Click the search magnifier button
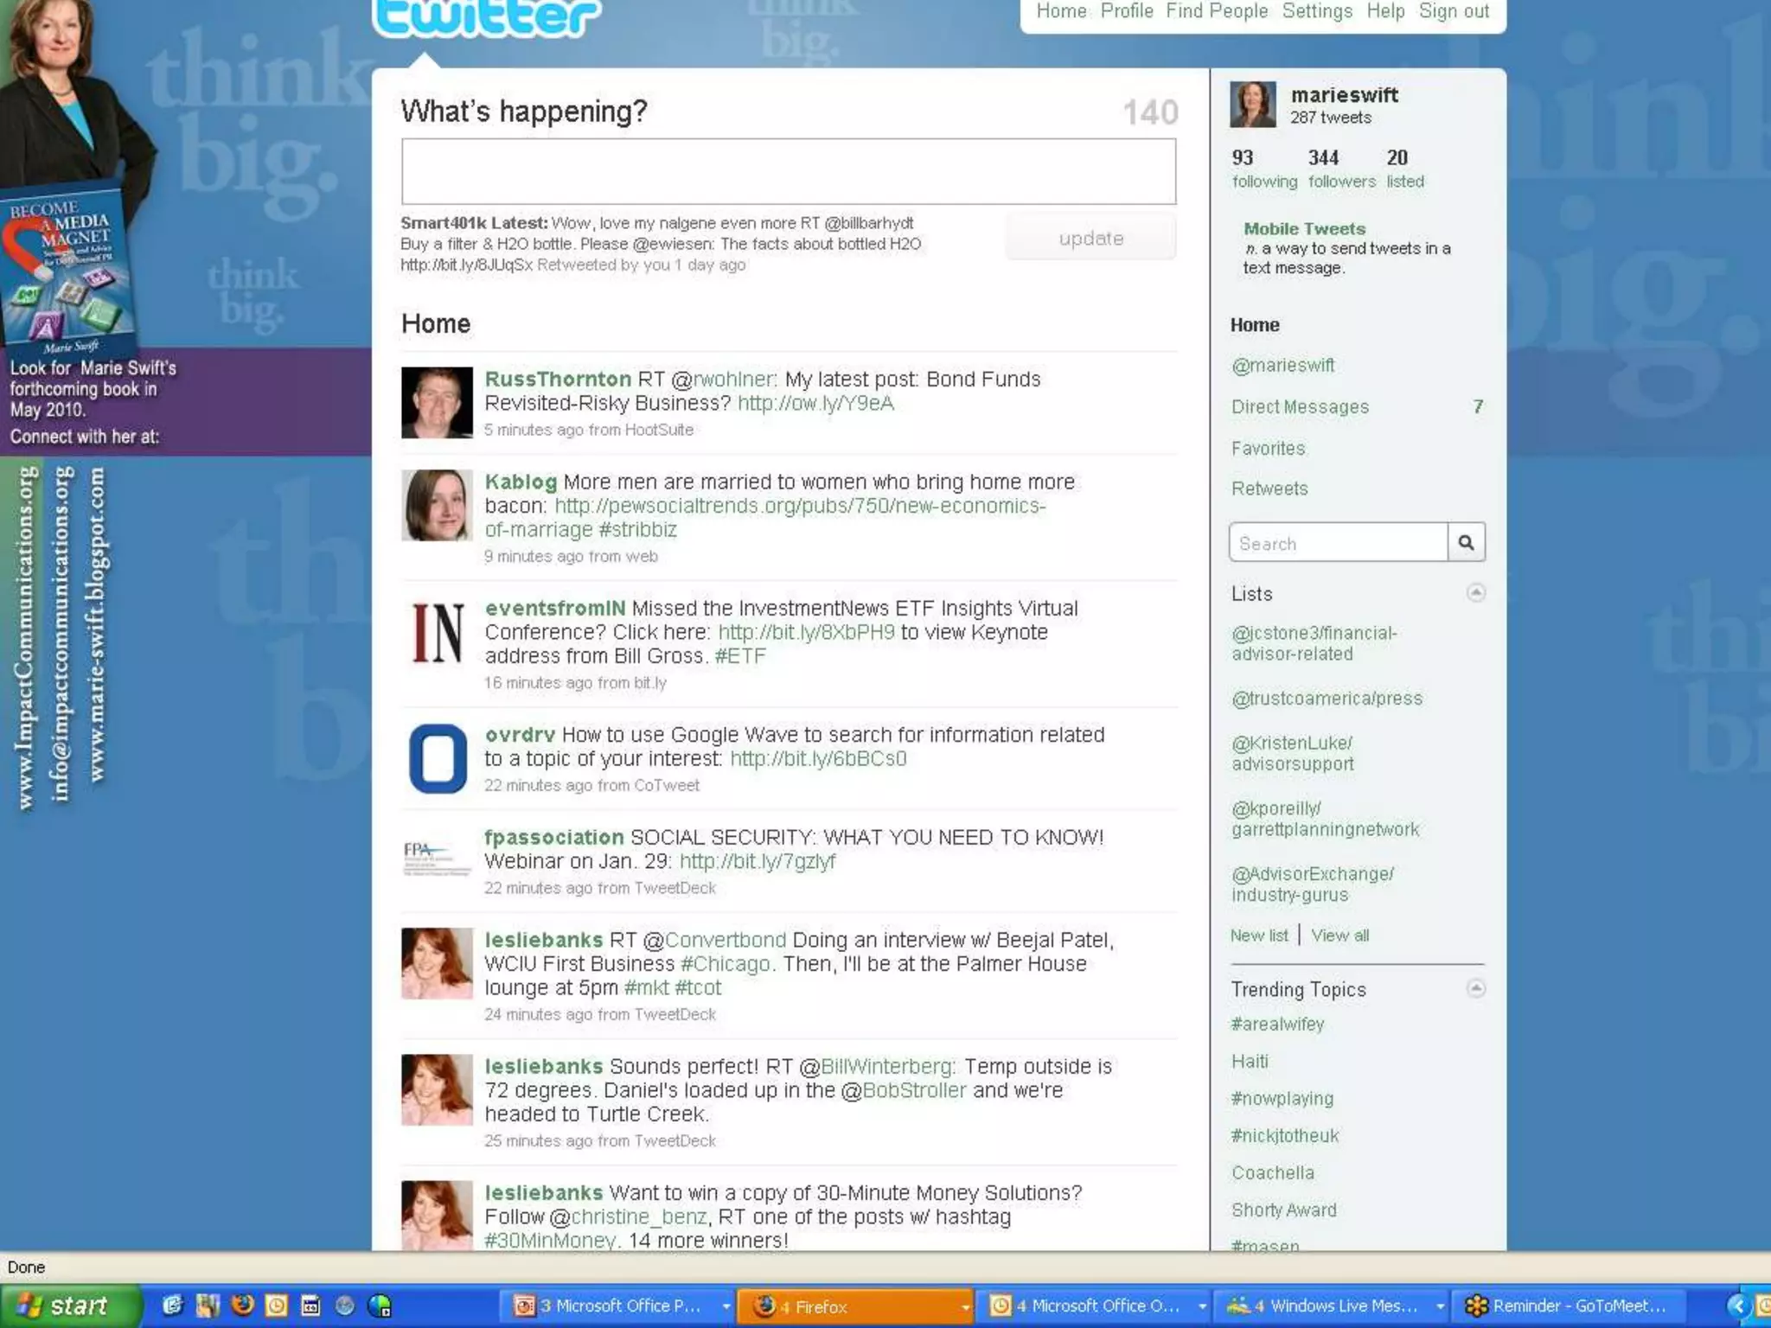The image size is (1771, 1328). click(1466, 543)
